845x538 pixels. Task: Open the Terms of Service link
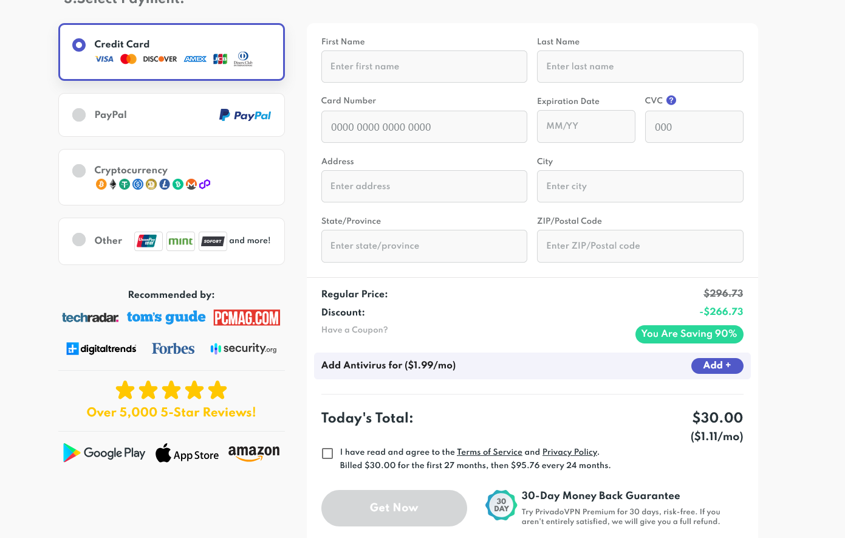(489, 452)
